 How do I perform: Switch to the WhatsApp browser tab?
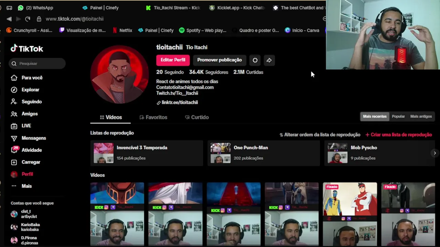click(35, 8)
